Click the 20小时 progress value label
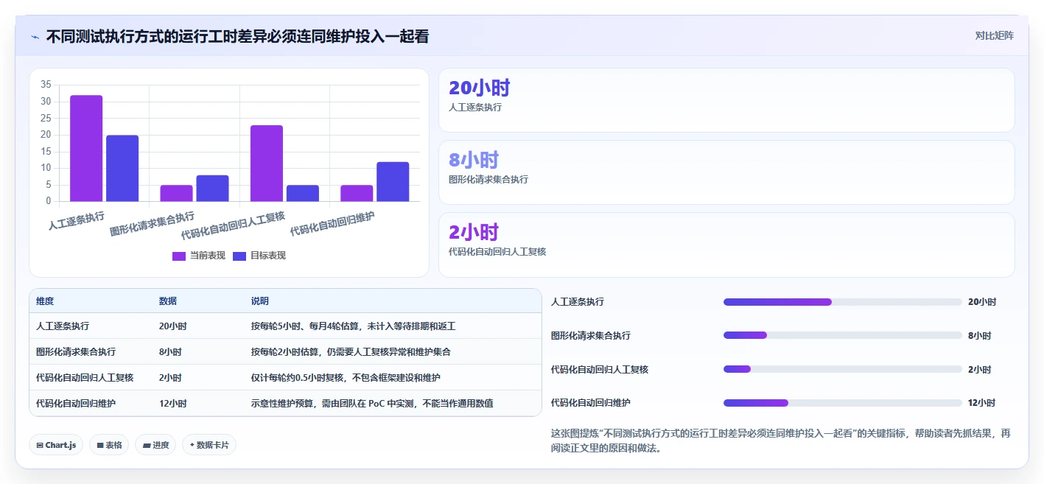Image resolution: width=1044 pixels, height=484 pixels. 982,302
